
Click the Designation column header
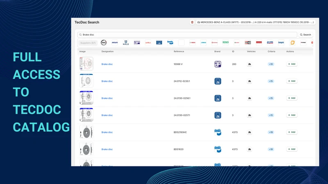click(x=107, y=52)
